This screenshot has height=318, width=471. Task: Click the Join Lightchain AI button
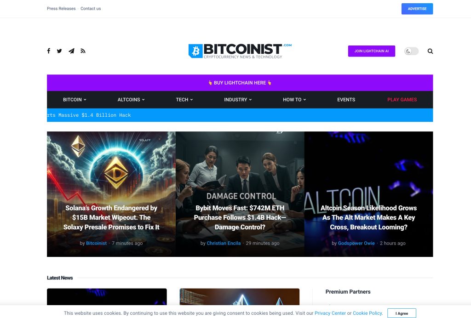tap(371, 51)
